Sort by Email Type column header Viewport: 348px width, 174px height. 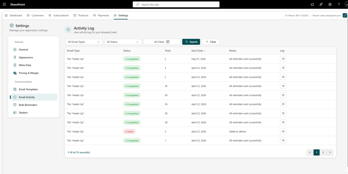click(73, 51)
